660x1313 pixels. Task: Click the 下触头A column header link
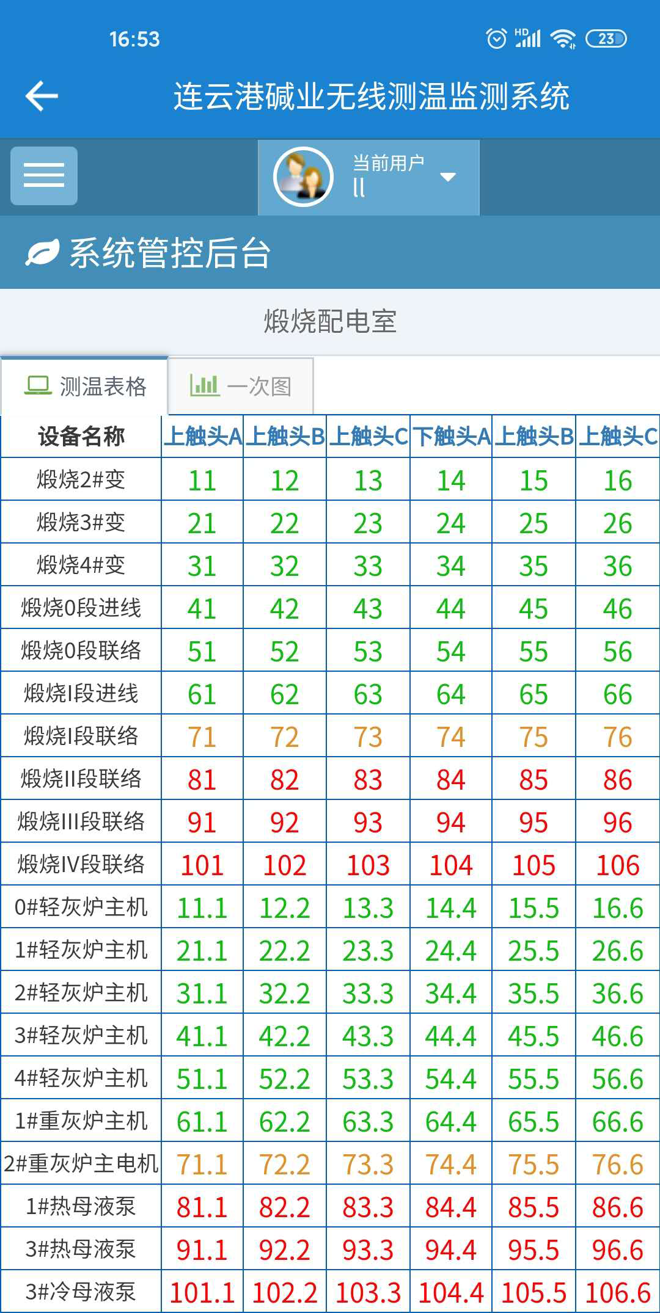(451, 436)
